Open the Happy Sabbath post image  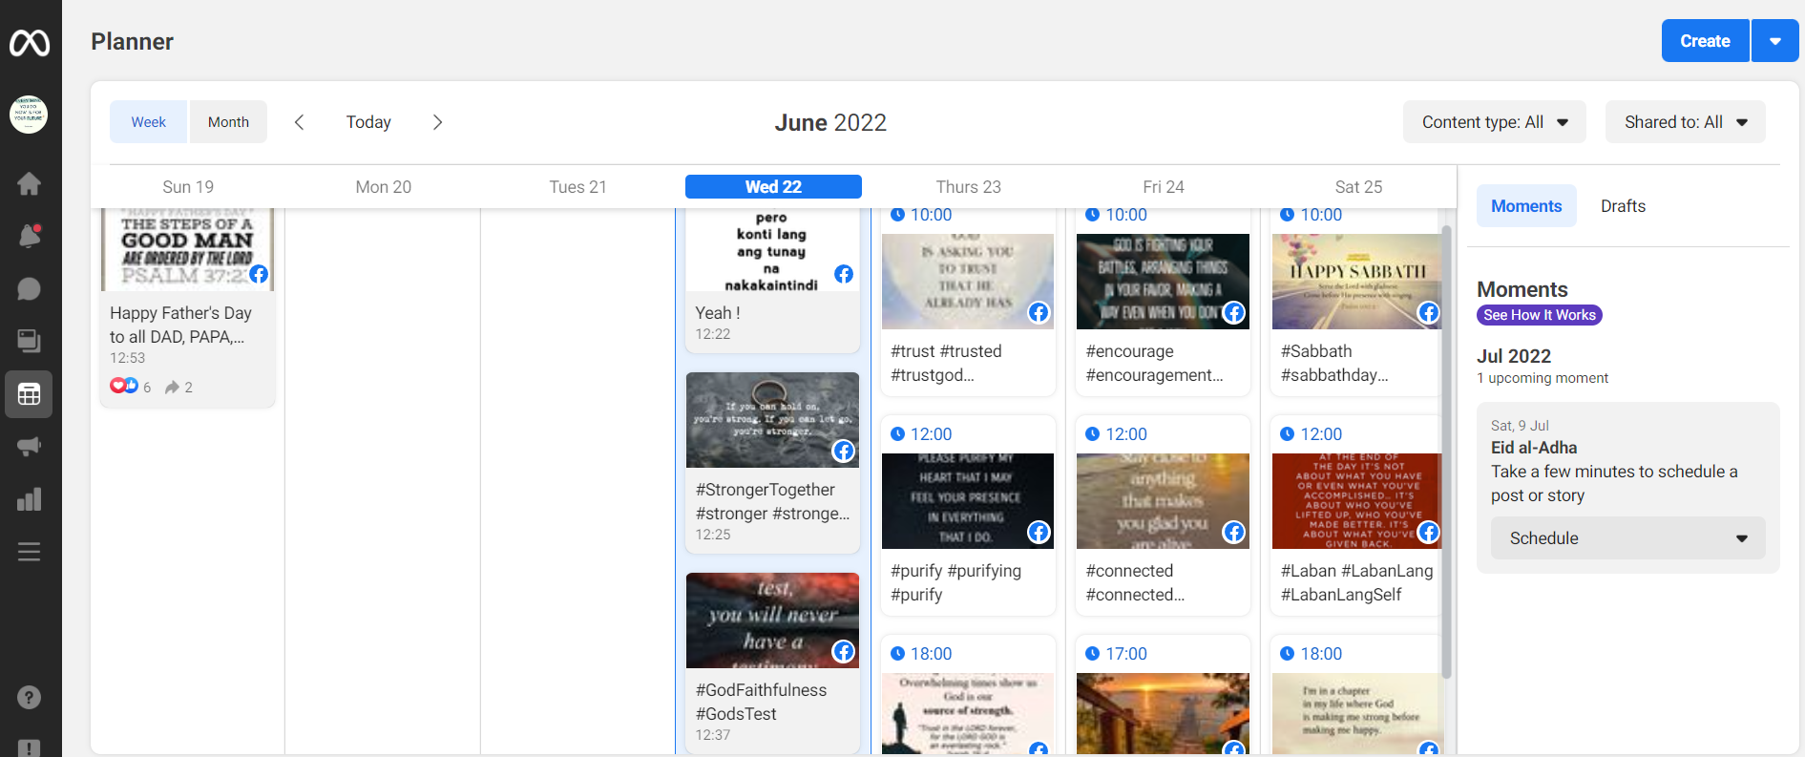(x=1357, y=282)
